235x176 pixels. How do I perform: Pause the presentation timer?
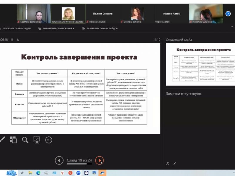point(12,40)
